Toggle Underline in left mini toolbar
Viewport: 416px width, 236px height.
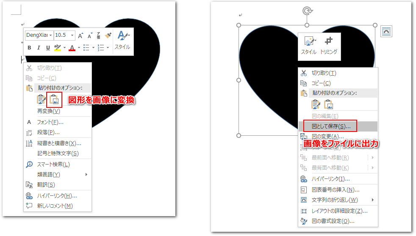[48, 48]
